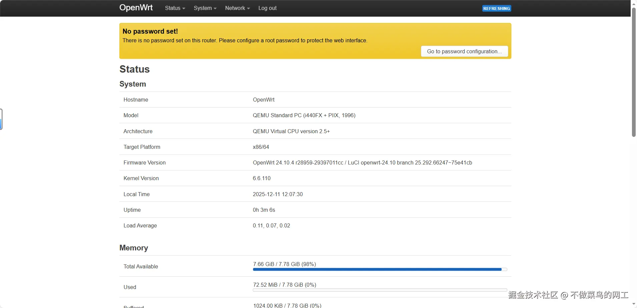Click the Uptime row label
The image size is (637, 308).
132,210
